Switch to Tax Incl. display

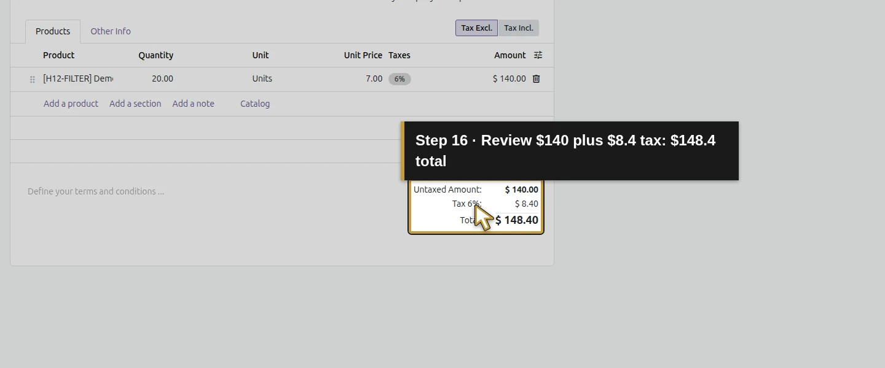click(518, 28)
